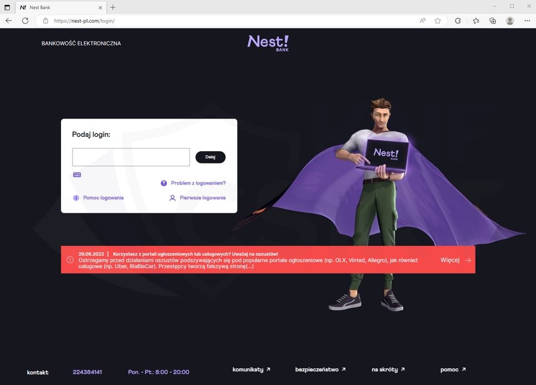This screenshot has width=536, height=385.
Task: Open the browser extensions icon
Action: [x=458, y=21]
